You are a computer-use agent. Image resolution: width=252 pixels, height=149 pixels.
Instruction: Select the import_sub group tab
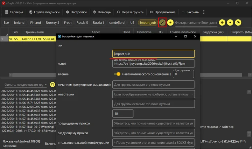pos(148,23)
